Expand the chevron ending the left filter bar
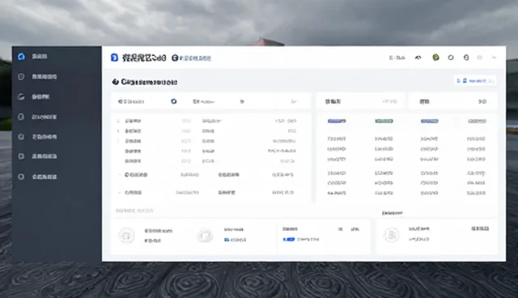 (293, 101)
